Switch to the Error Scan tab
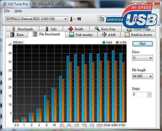The width and height of the screenshot is (162, 131). pyautogui.click(x=105, y=29)
